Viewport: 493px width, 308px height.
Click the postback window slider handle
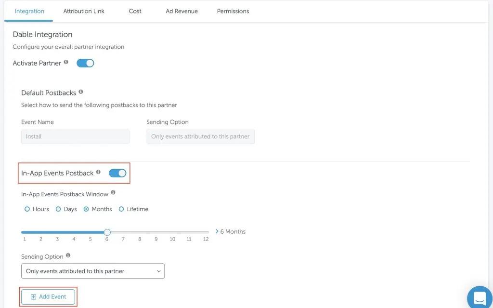[x=107, y=232]
